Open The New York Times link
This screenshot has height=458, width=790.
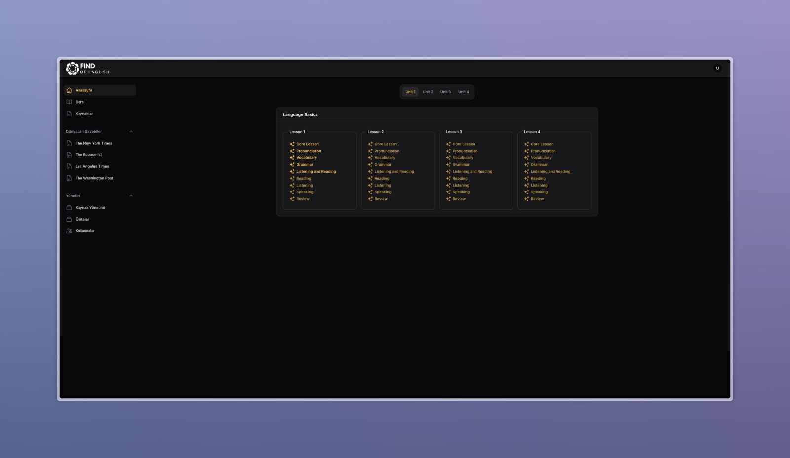coord(93,143)
